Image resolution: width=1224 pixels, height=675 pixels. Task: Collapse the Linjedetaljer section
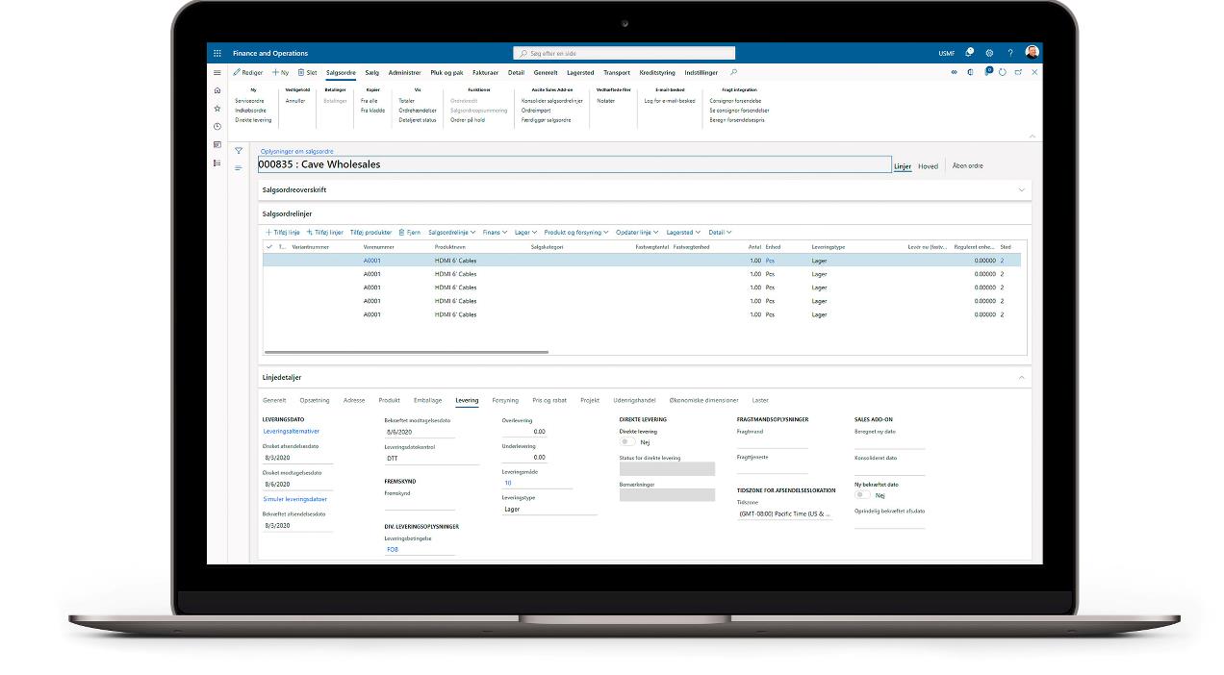(1021, 378)
